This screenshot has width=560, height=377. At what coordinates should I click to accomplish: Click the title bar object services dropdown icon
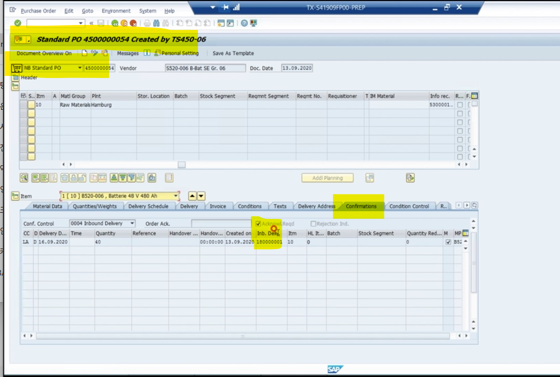pos(22,40)
